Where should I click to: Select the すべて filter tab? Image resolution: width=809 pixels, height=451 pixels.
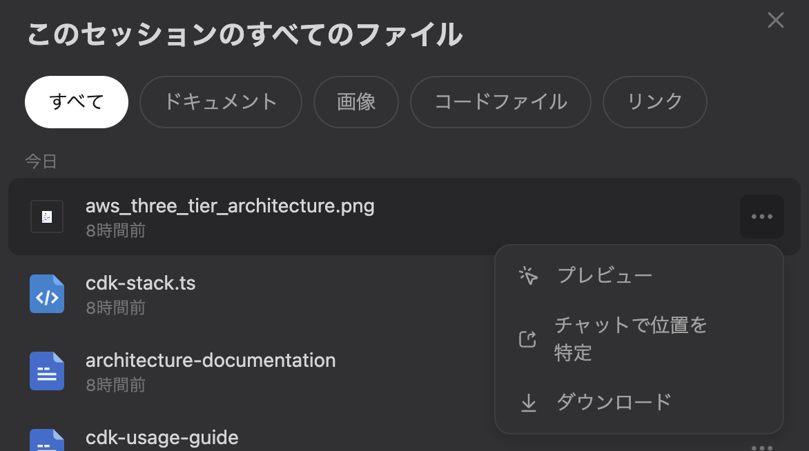coord(77,102)
